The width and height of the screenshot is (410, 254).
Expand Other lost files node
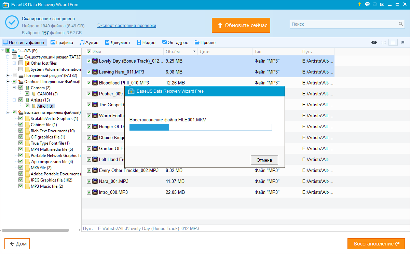pyautogui.click(x=14, y=63)
